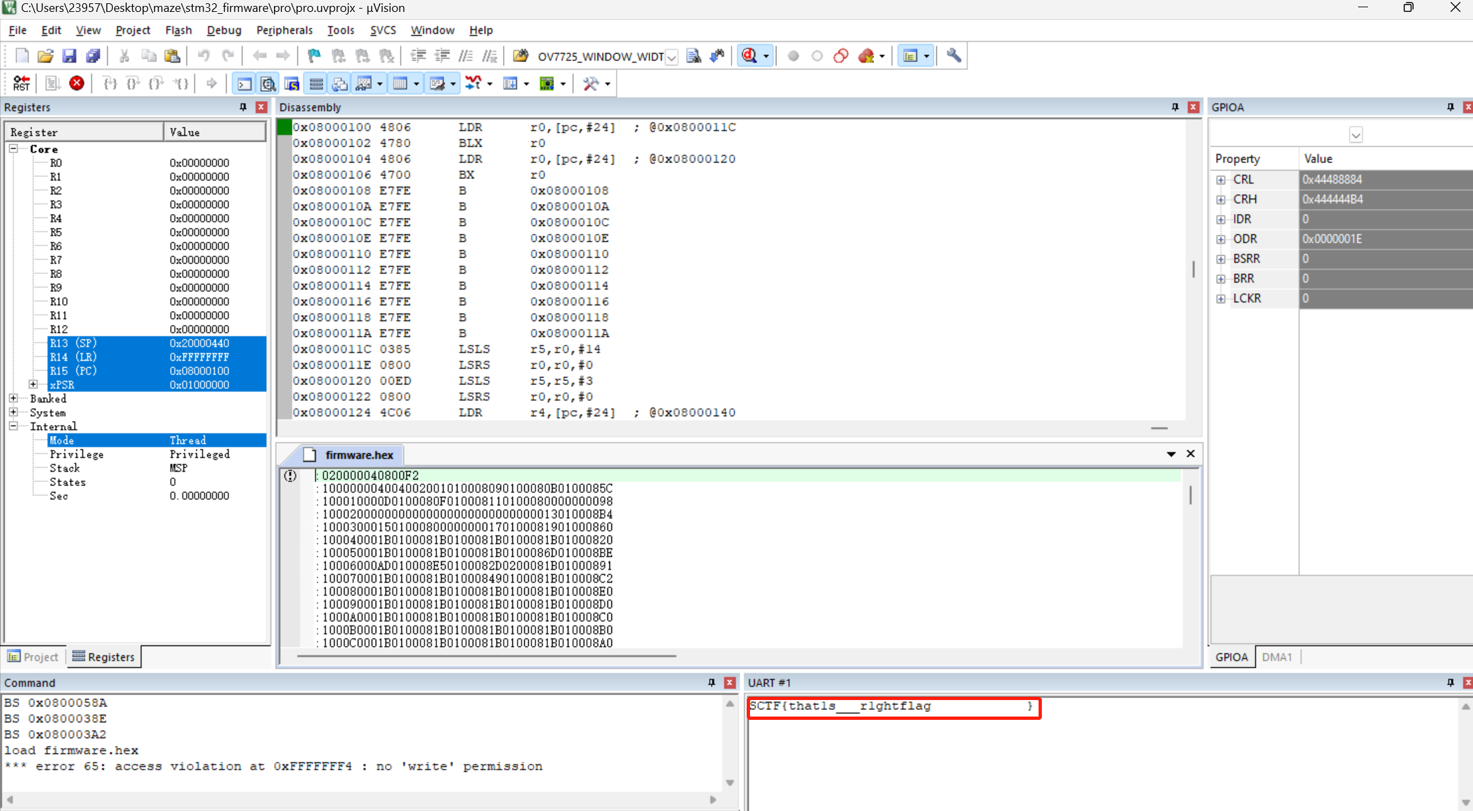Indent the selected lines
Viewport: 1473px width, 811px height.
[x=417, y=56]
